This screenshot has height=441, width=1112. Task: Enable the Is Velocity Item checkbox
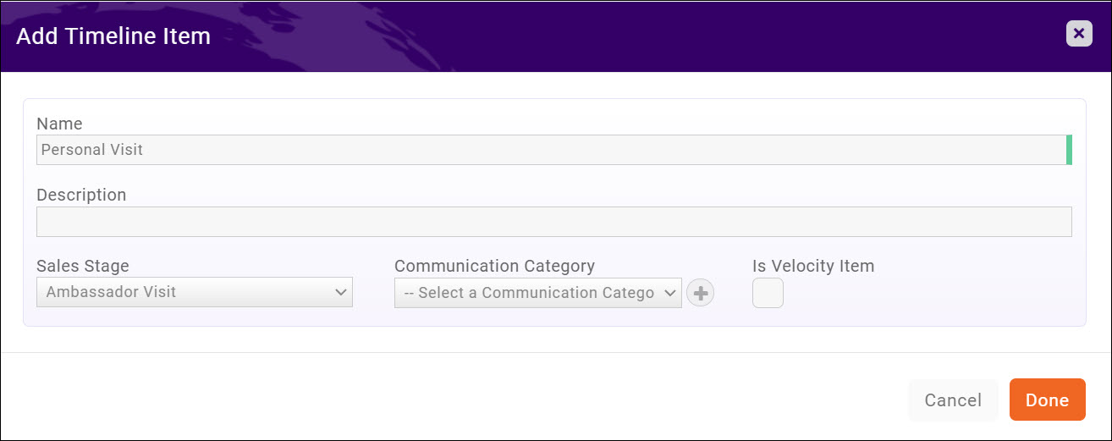[768, 293]
